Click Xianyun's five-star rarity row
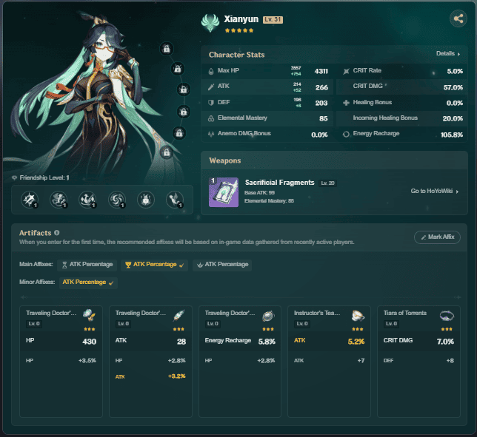Image resolution: width=477 pixels, height=437 pixels. coord(238,30)
